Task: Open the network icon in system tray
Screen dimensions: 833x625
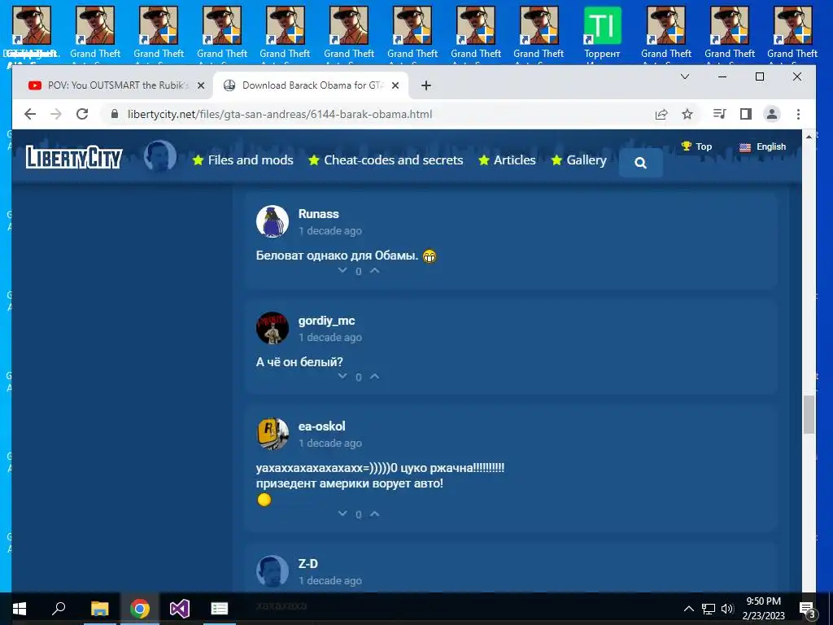Action: point(709,609)
